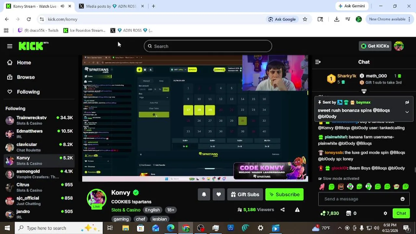The width and height of the screenshot is (416, 234).
Task: Open Edmatthews' channel
Action: [x=39, y=134]
